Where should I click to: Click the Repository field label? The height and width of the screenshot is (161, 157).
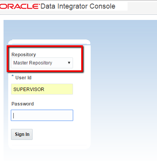pos(24,55)
